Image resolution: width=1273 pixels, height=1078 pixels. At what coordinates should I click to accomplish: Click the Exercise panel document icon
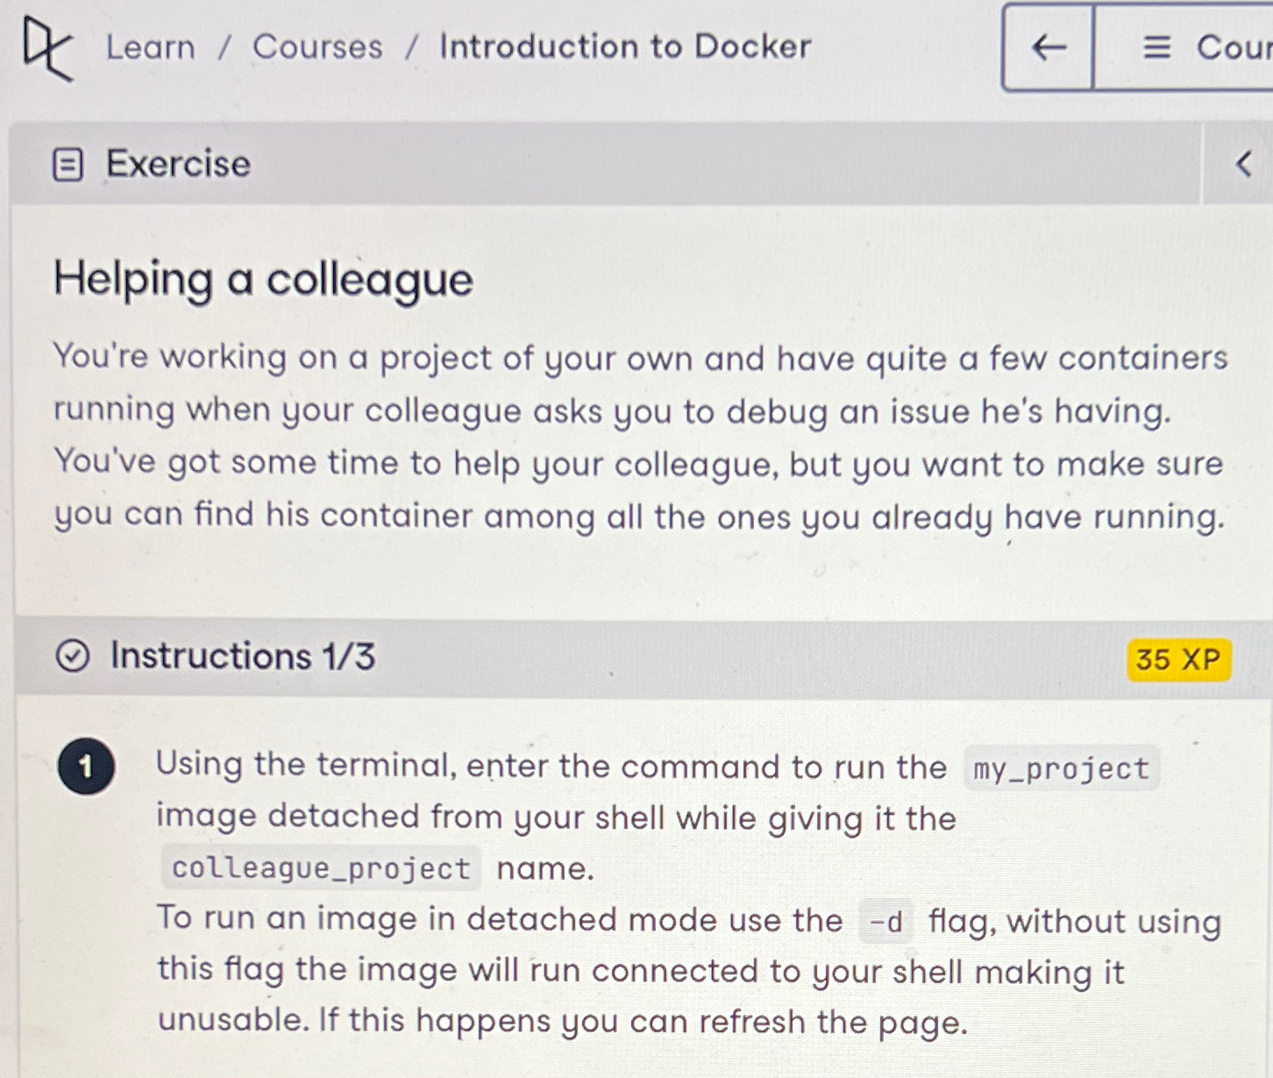click(x=69, y=165)
